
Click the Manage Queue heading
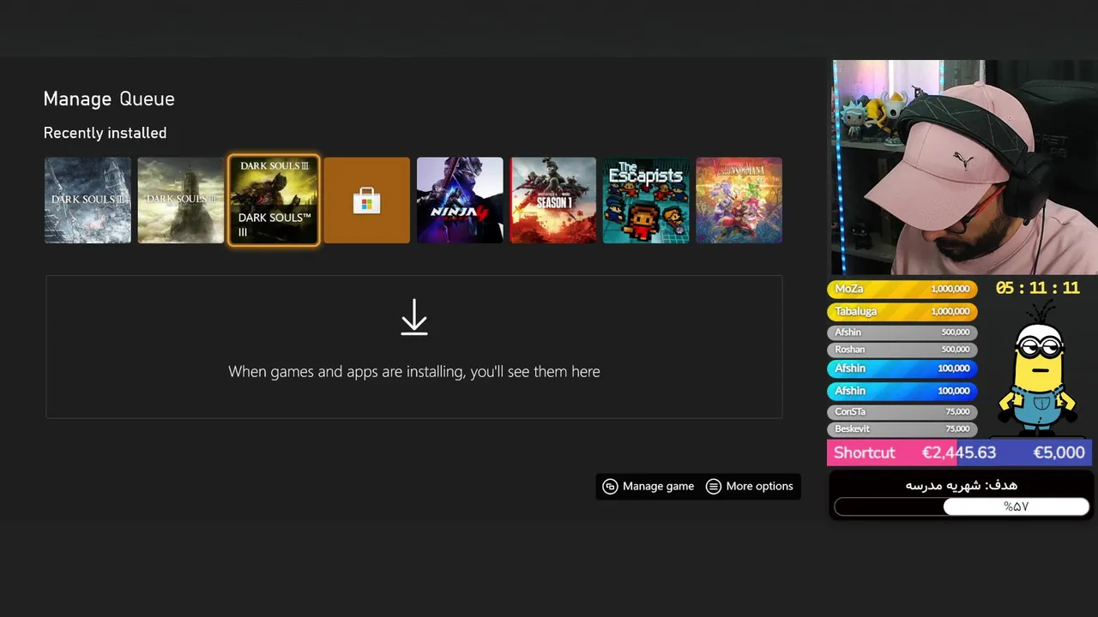[109, 99]
